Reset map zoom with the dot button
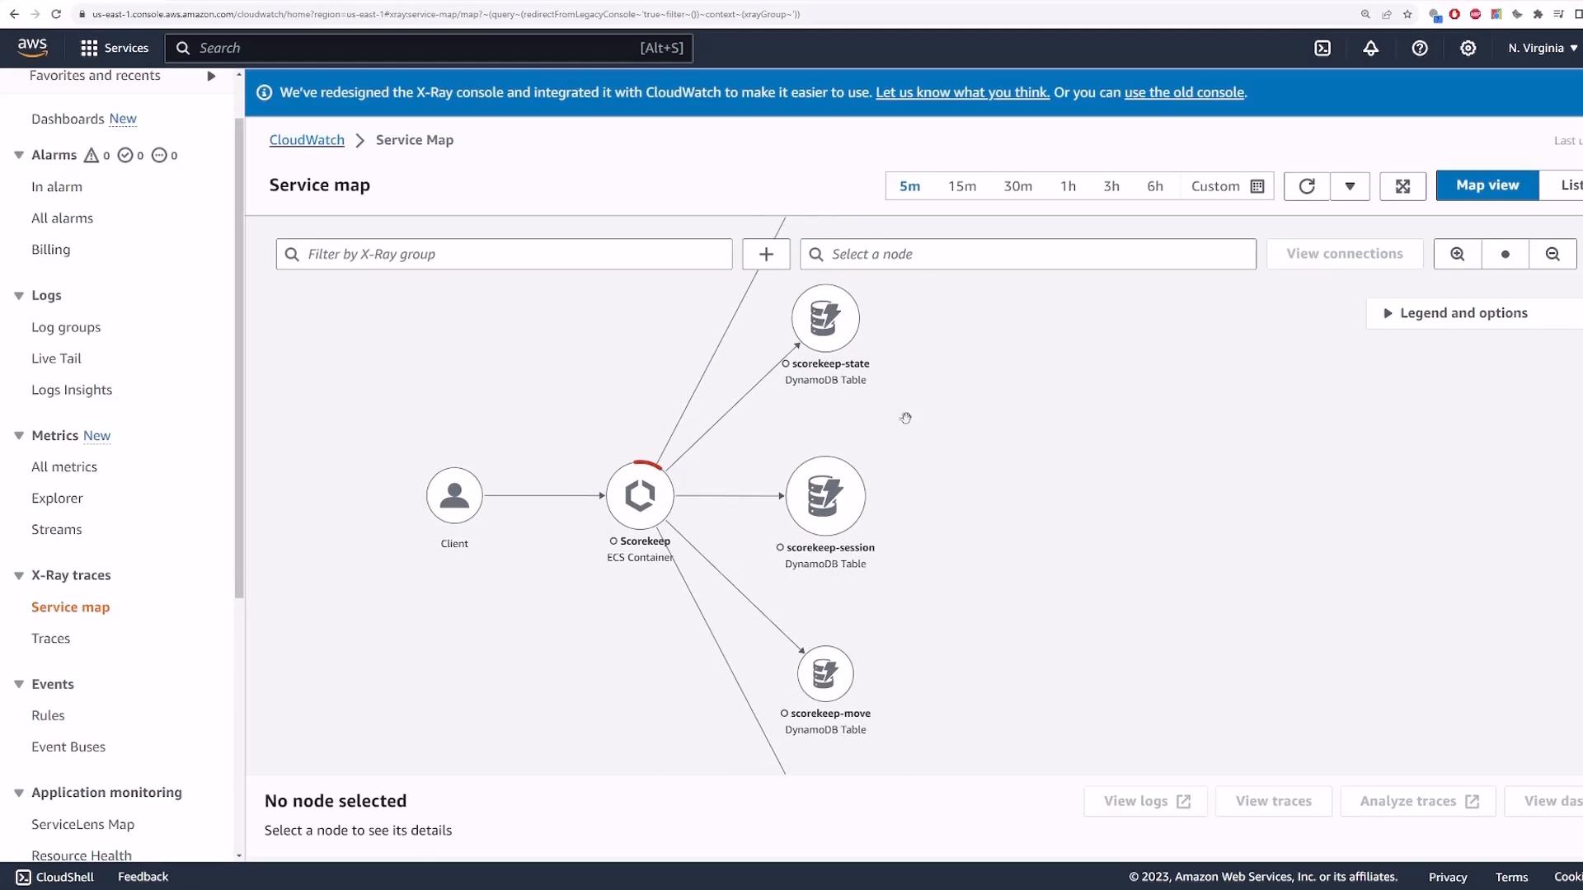1583x890 pixels. 1505,254
